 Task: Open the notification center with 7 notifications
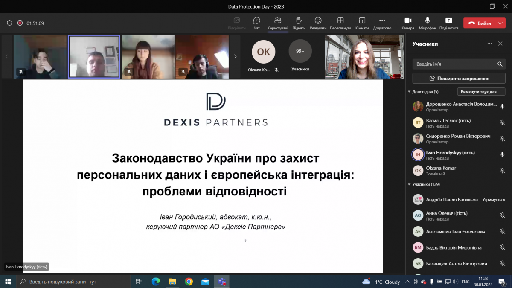[x=502, y=282]
